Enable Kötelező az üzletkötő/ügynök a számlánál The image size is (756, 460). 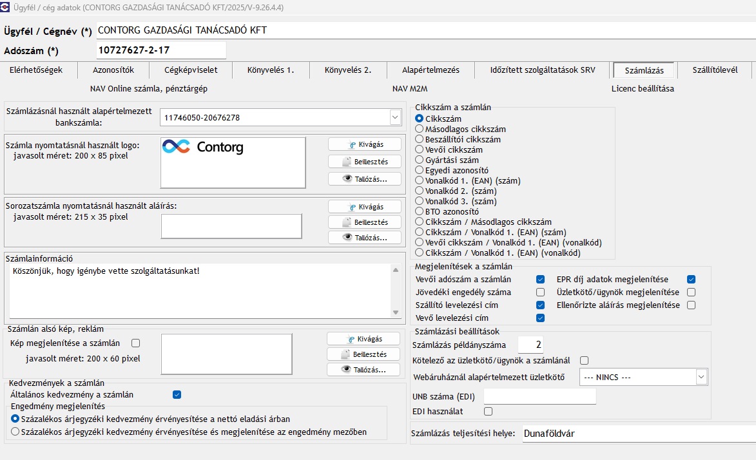(x=585, y=360)
